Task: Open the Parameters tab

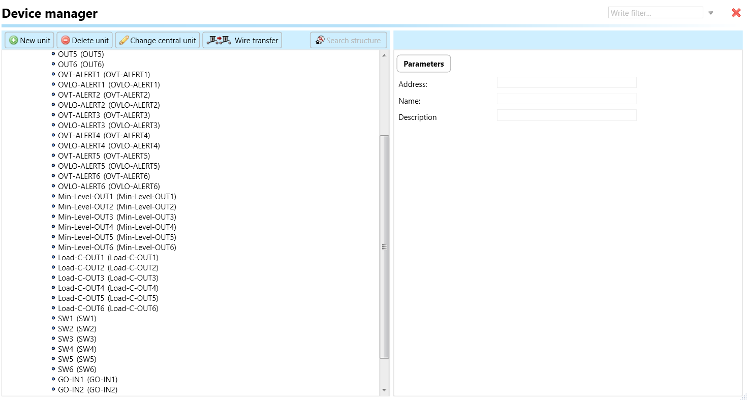Action: [x=423, y=64]
